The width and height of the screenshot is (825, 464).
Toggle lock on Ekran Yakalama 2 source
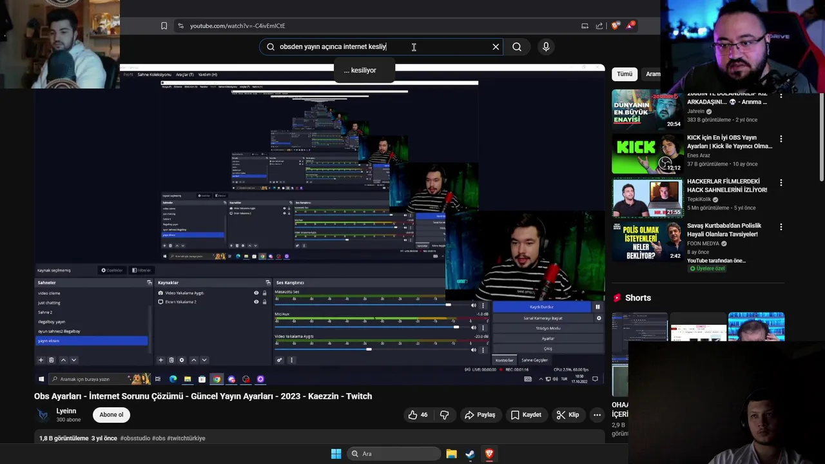[264, 302]
